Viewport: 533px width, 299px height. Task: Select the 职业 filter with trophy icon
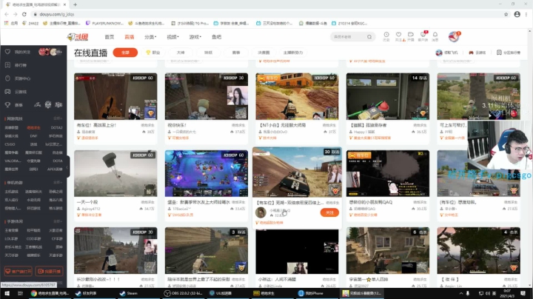(153, 53)
